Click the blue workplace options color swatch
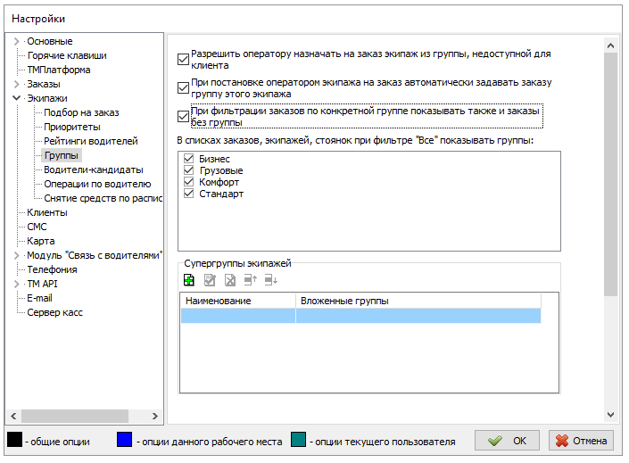Image resolution: width=629 pixels, height=463 pixels. (125, 441)
